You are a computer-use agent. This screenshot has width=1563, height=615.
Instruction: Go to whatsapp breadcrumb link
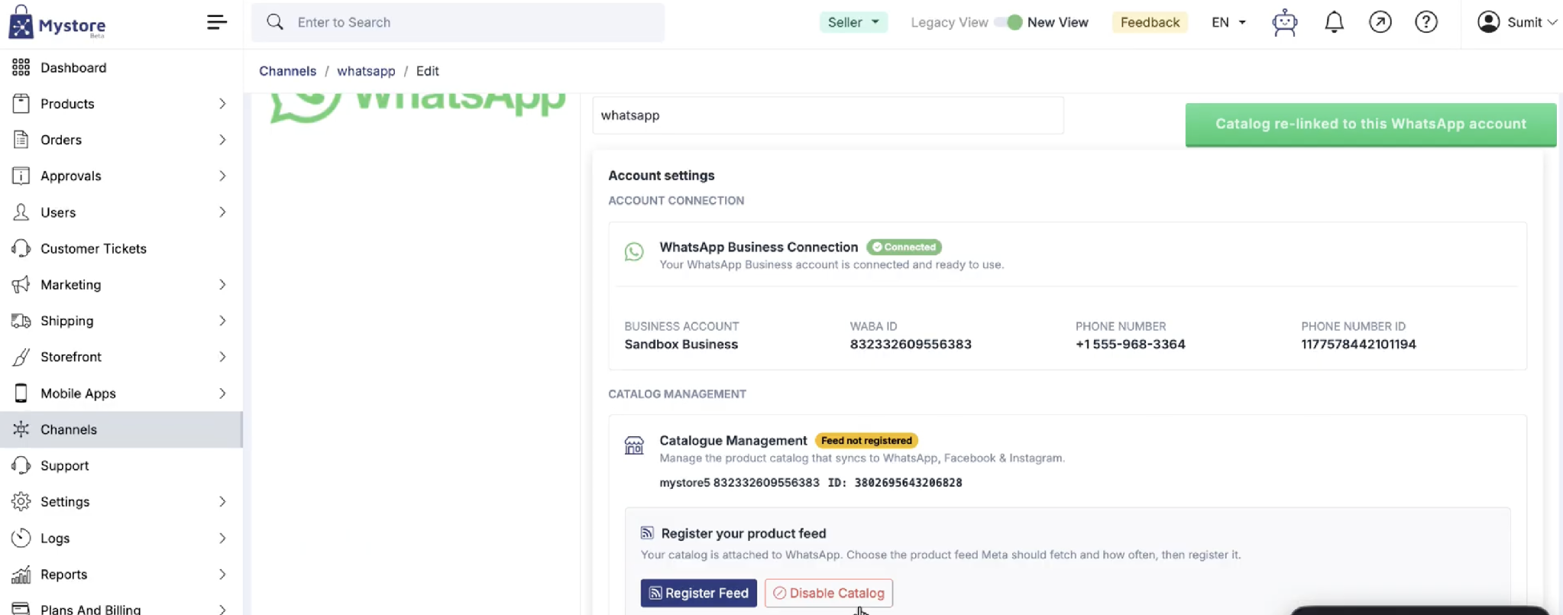coord(366,71)
